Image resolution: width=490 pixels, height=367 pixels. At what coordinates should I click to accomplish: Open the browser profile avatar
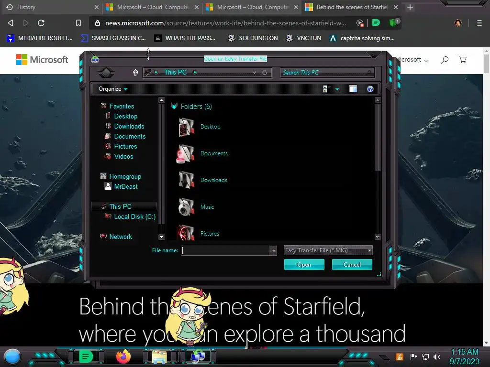pyautogui.click(x=458, y=23)
